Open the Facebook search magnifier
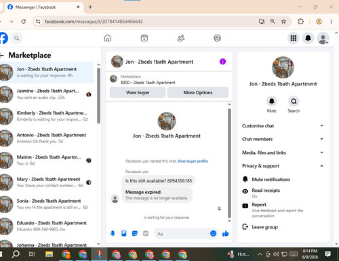Image resolution: width=339 pixels, height=261 pixels. click(x=17, y=38)
